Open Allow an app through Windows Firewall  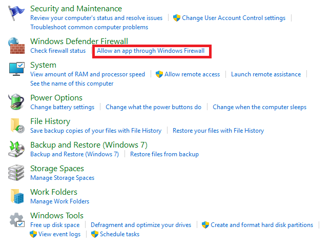(151, 51)
